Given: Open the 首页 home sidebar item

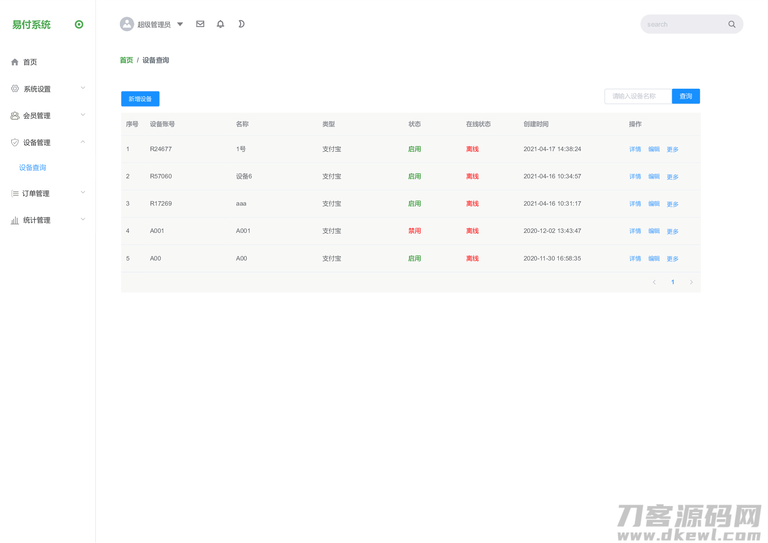Looking at the screenshot, I should 30,62.
